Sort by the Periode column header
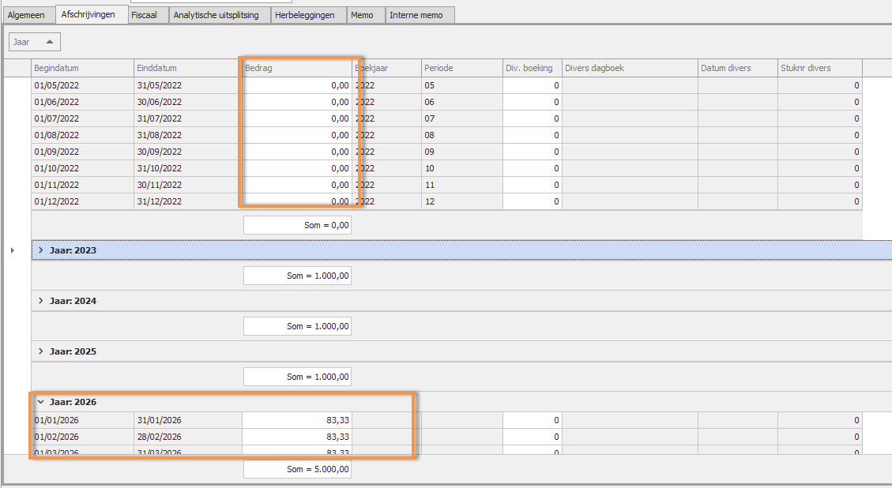This screenshot has height=488, width=892. click(x=461, y=68)
